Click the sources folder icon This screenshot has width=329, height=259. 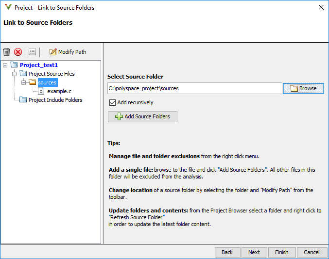pos(33,82)
